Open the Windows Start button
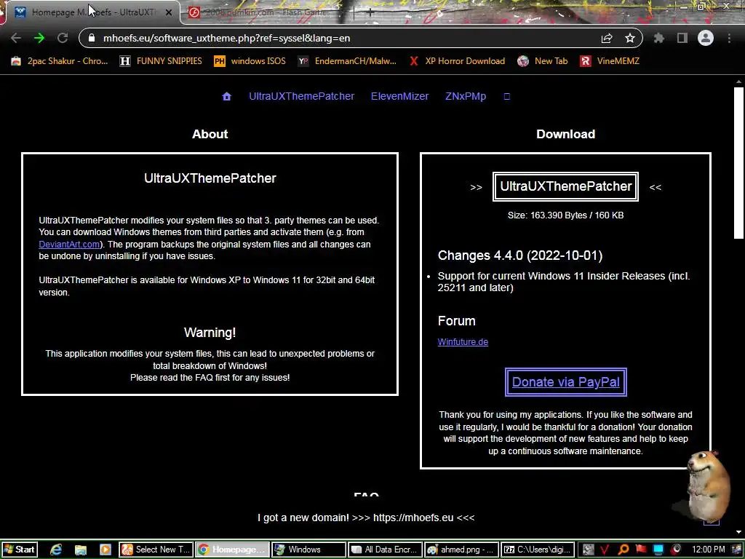745x559 pixels. [20, 550]
